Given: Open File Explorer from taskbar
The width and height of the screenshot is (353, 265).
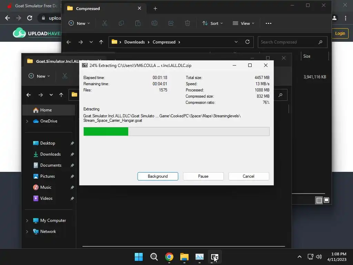Looking at the screenshot, I should click(x=184, y=257).
